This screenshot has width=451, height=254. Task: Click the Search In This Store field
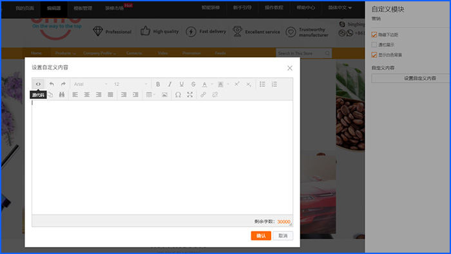[x=300, y=53]
